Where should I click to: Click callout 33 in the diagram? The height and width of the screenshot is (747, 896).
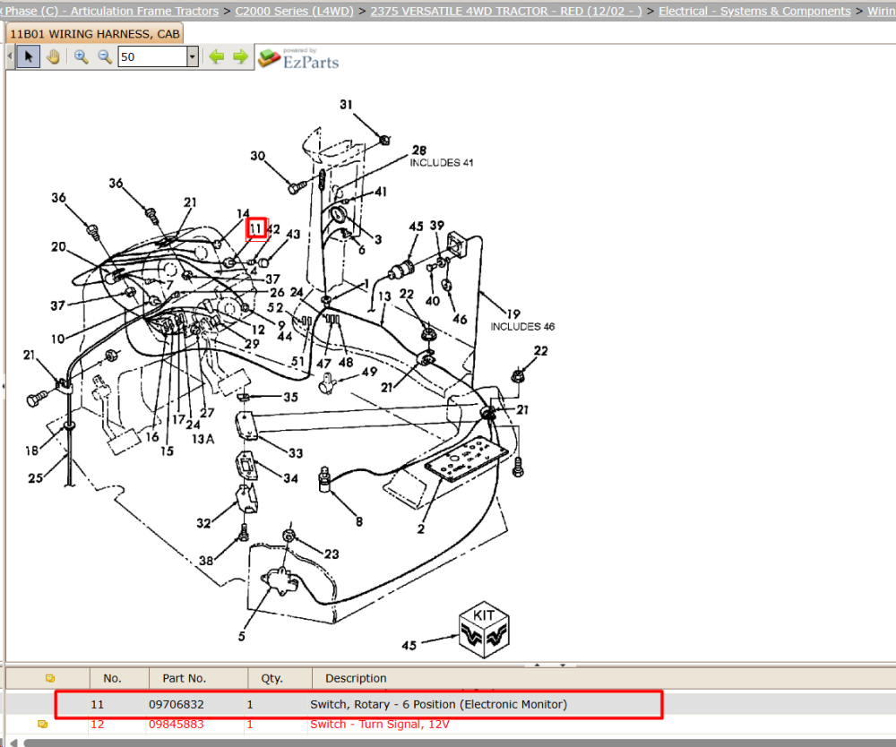pyautogui.click(x=296, y=453)
